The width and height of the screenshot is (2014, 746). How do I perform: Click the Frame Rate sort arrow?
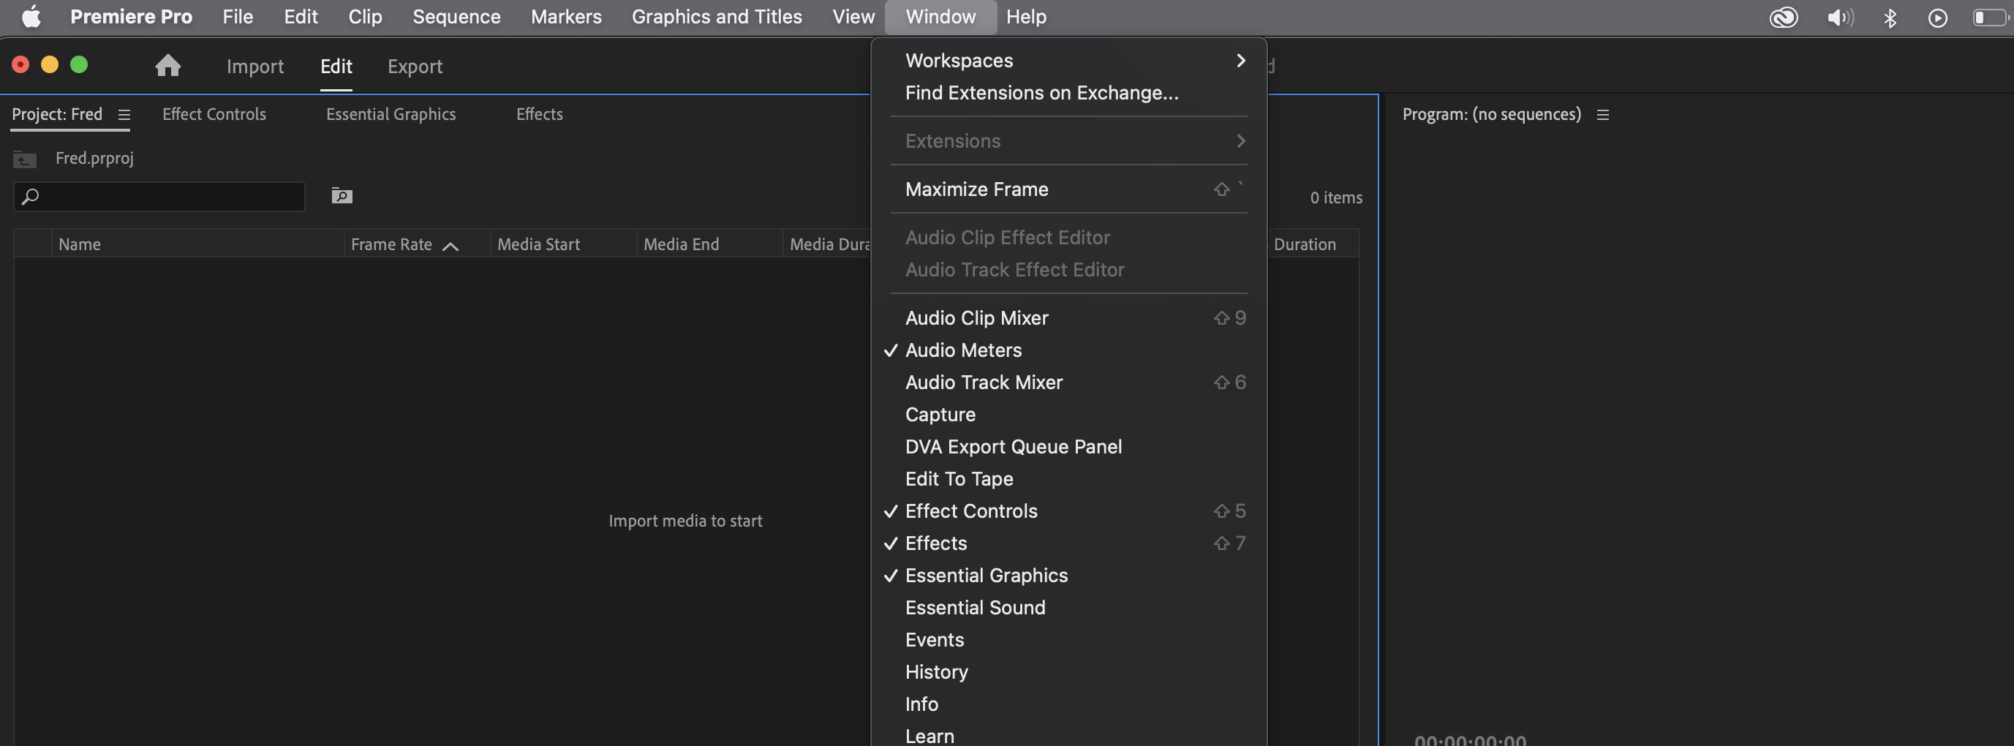tap(451, 246)
